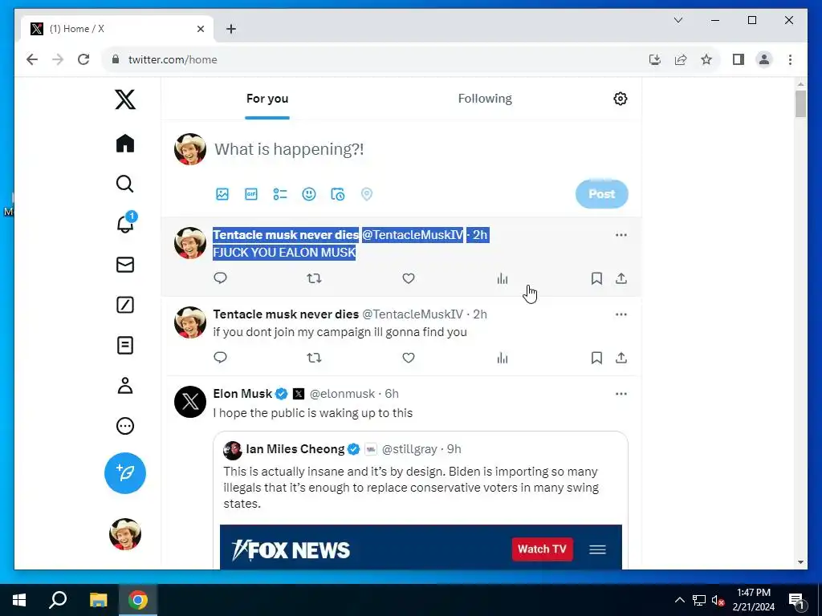The image size is (822, 616).
Task: Share the 'FJUCK YOU EALON MUSK' post
Action: point(621,278)
